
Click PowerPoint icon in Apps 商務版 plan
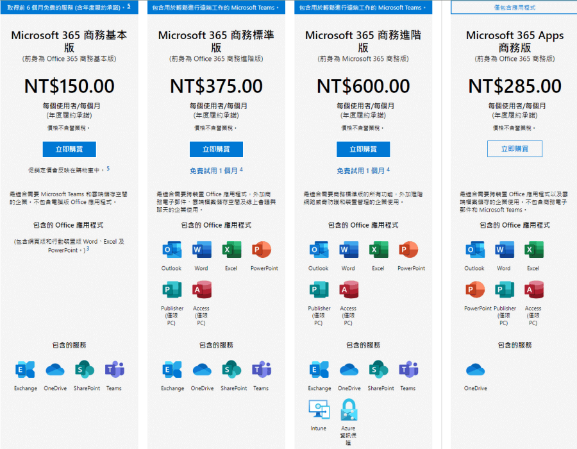pyautogui.click(x=475, y=290)
